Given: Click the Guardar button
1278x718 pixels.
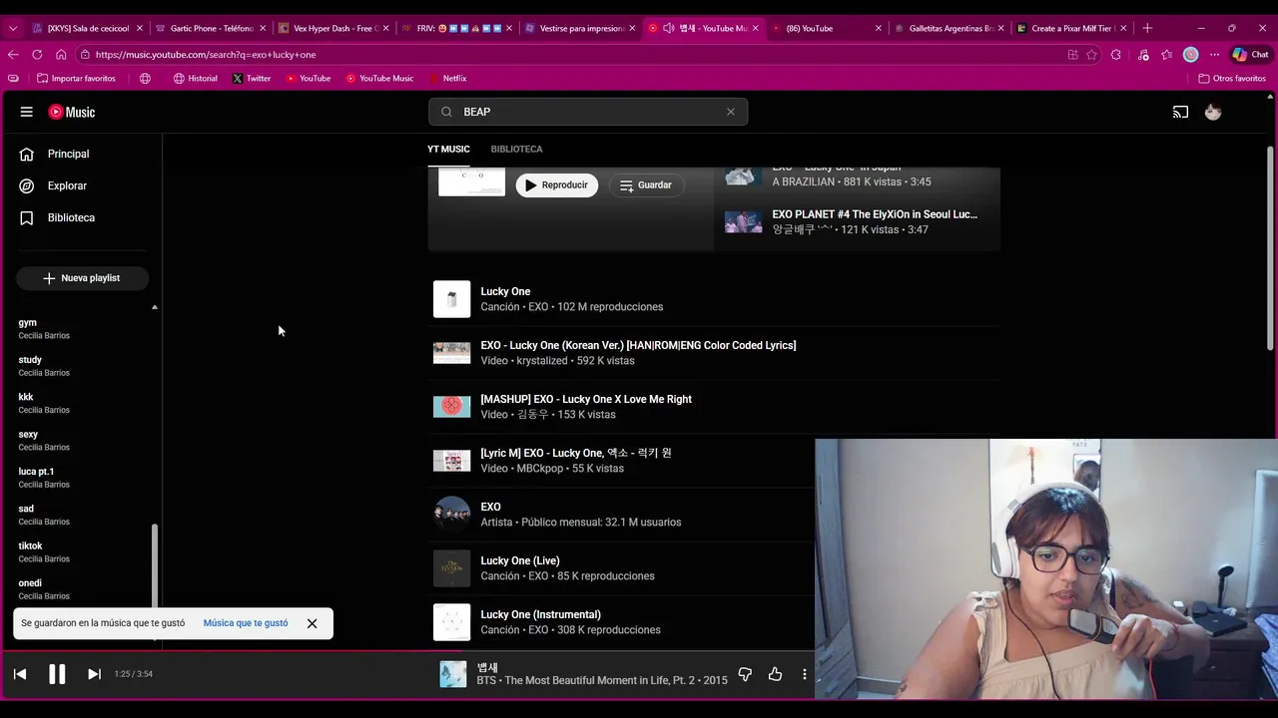Looking at the screenshot, I should click(646, 184).
